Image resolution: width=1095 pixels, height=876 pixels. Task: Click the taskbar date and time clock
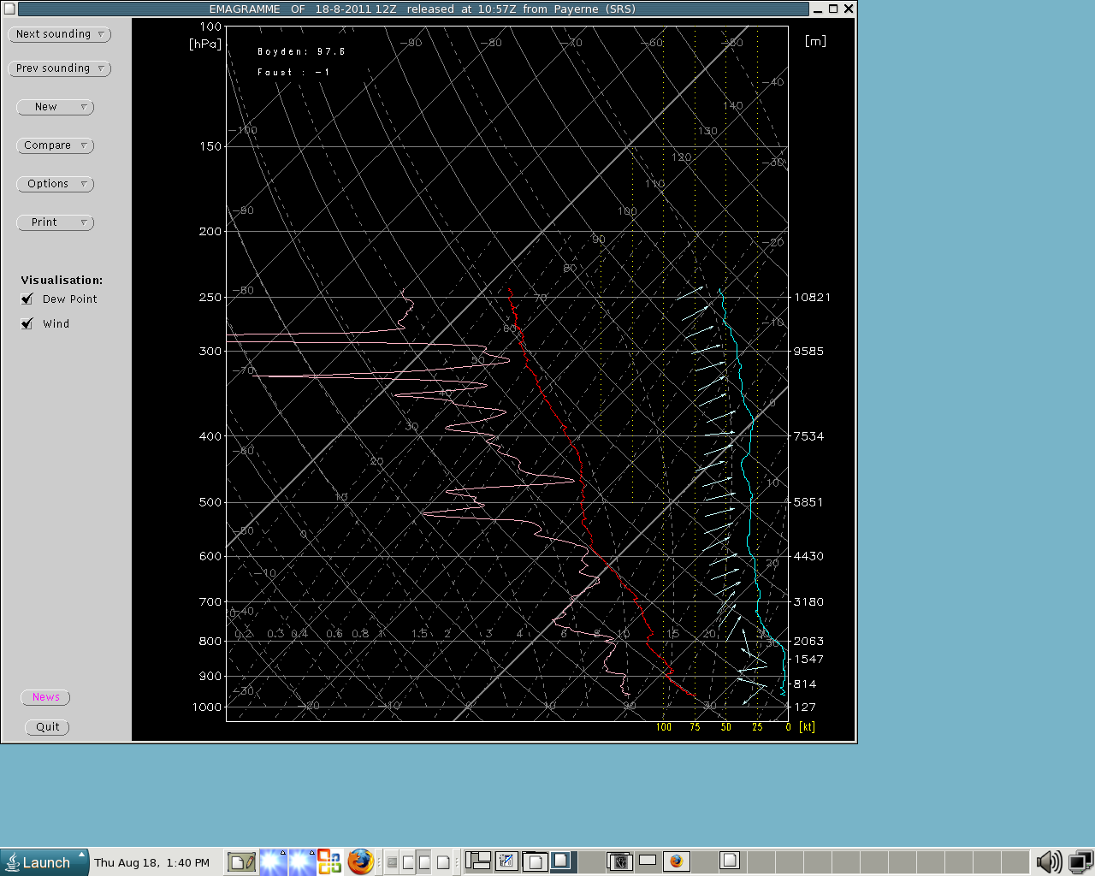152,862
